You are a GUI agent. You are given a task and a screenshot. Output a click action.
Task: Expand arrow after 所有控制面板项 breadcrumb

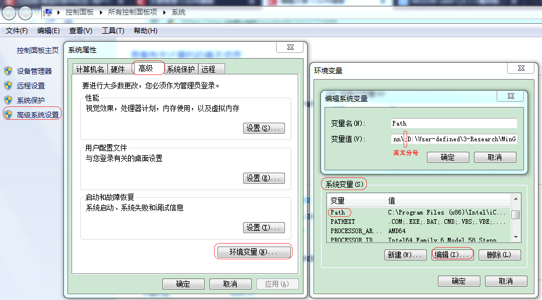tap(165, 12)
